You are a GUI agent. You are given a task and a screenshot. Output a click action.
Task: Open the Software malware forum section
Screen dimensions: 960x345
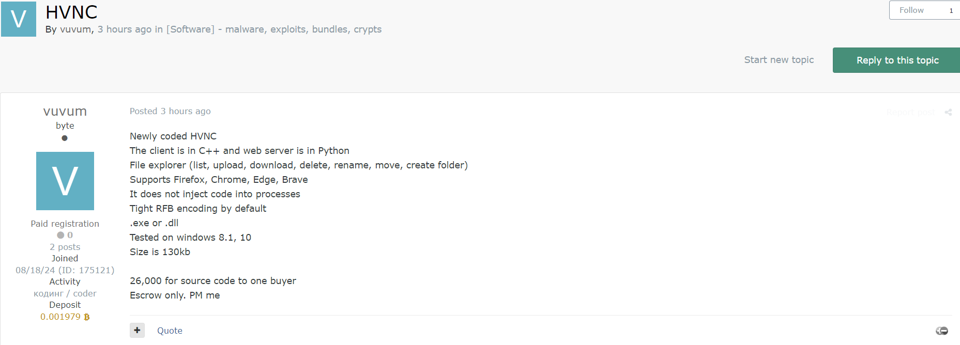(273, 29)
